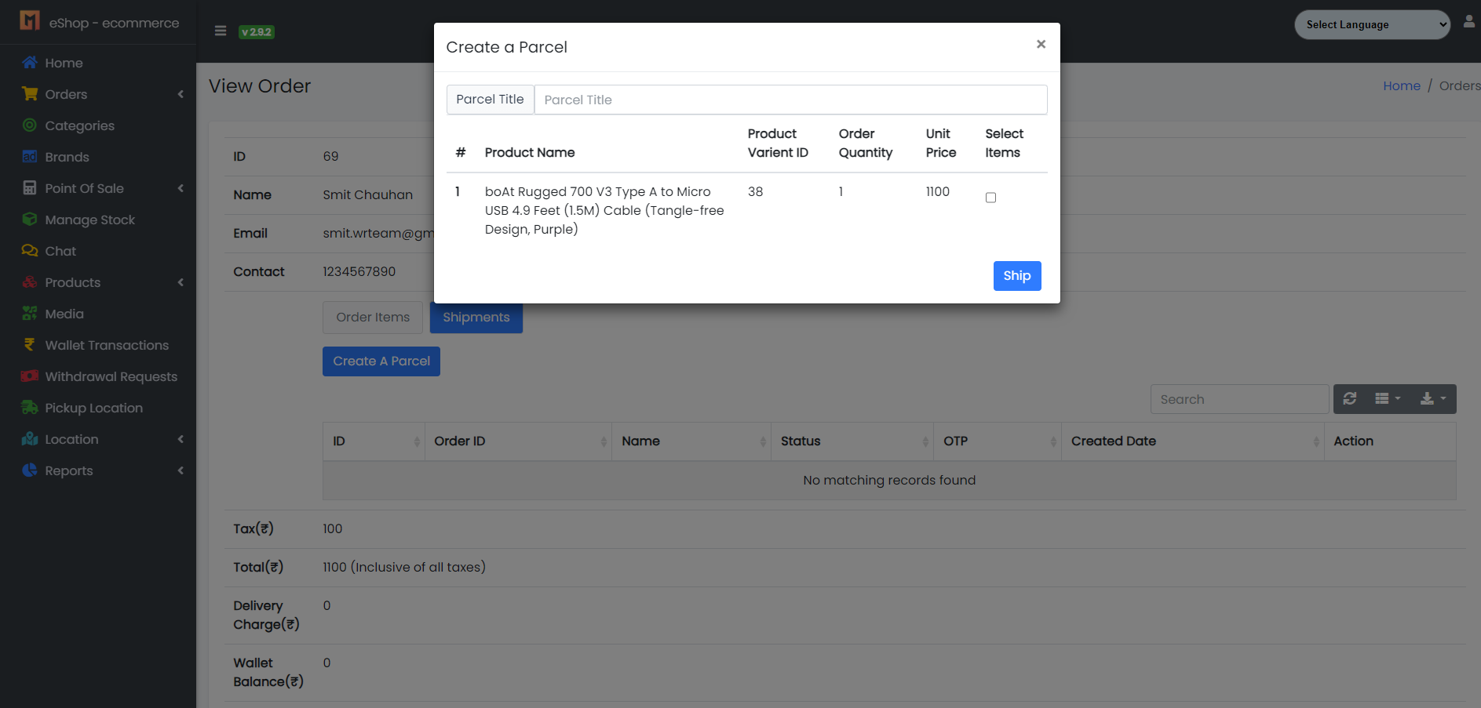Click the Pickup Location truck icon

30,408
